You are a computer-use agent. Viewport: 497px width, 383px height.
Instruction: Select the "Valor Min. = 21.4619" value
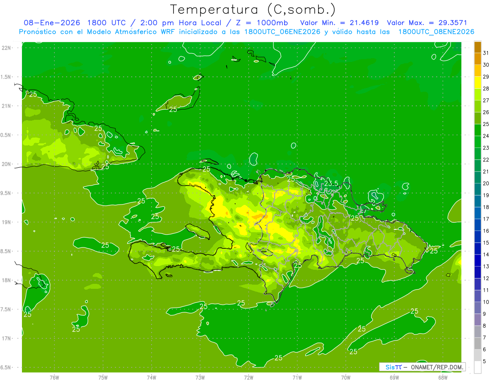point(339,23)
